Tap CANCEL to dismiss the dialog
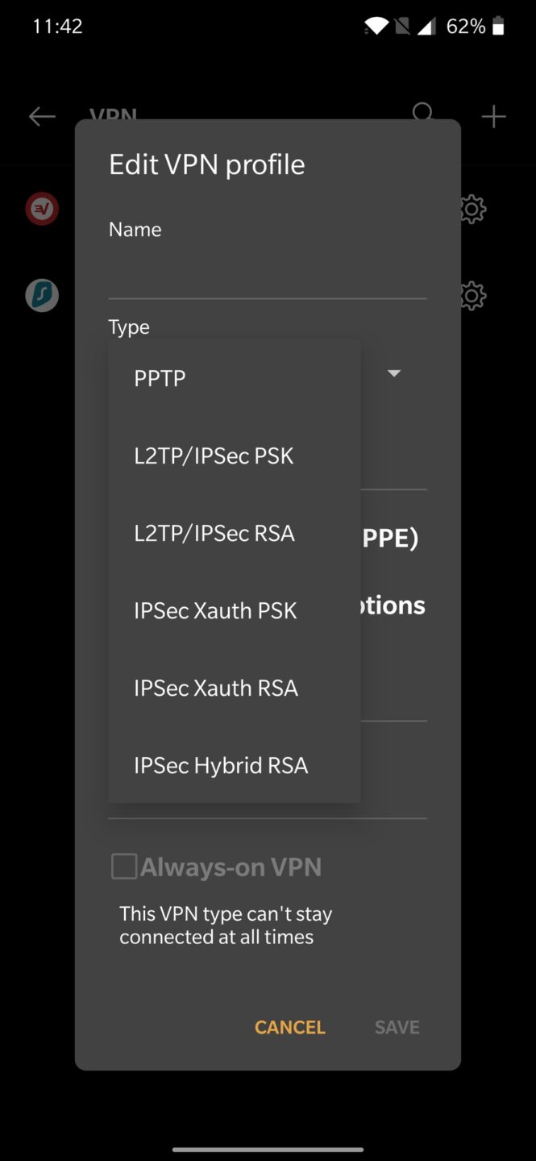The height and width of the screenshot is (1161, 536). [289, 1027]
